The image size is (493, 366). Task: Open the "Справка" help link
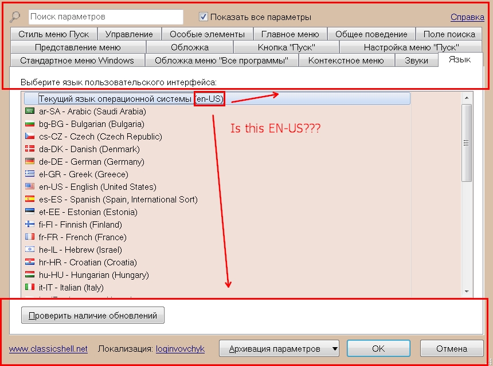[467, 17]
